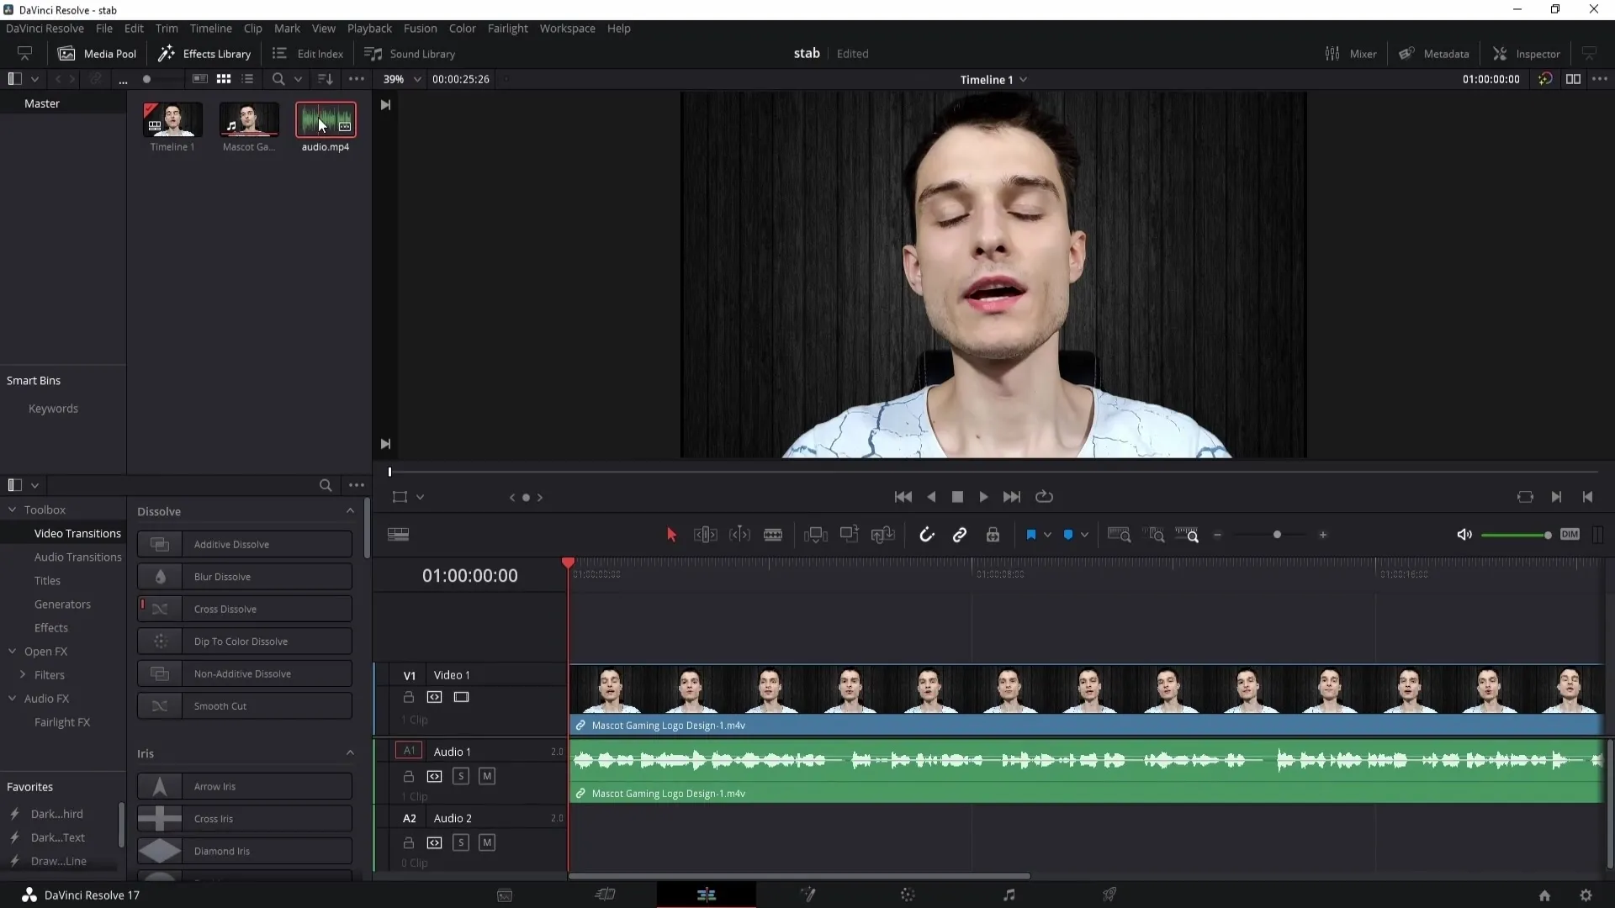Screen dimensions: 1615x908
Task: Click the Snapping toggle icon in timeline
Action: 927,536
